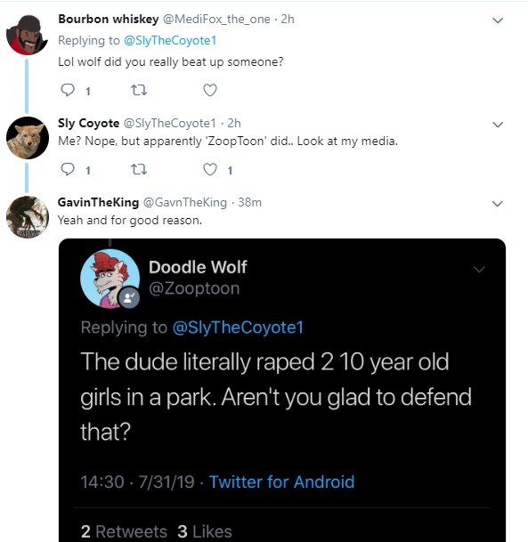This screenshot has width=528, height=542.
Task: Click the reply icon on Sly Coyote's tweet
Action: coord(68,169)
